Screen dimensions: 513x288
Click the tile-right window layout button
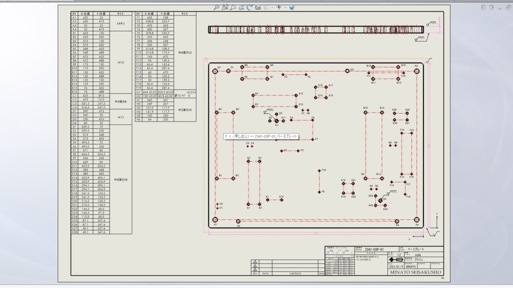click(492, 7)
